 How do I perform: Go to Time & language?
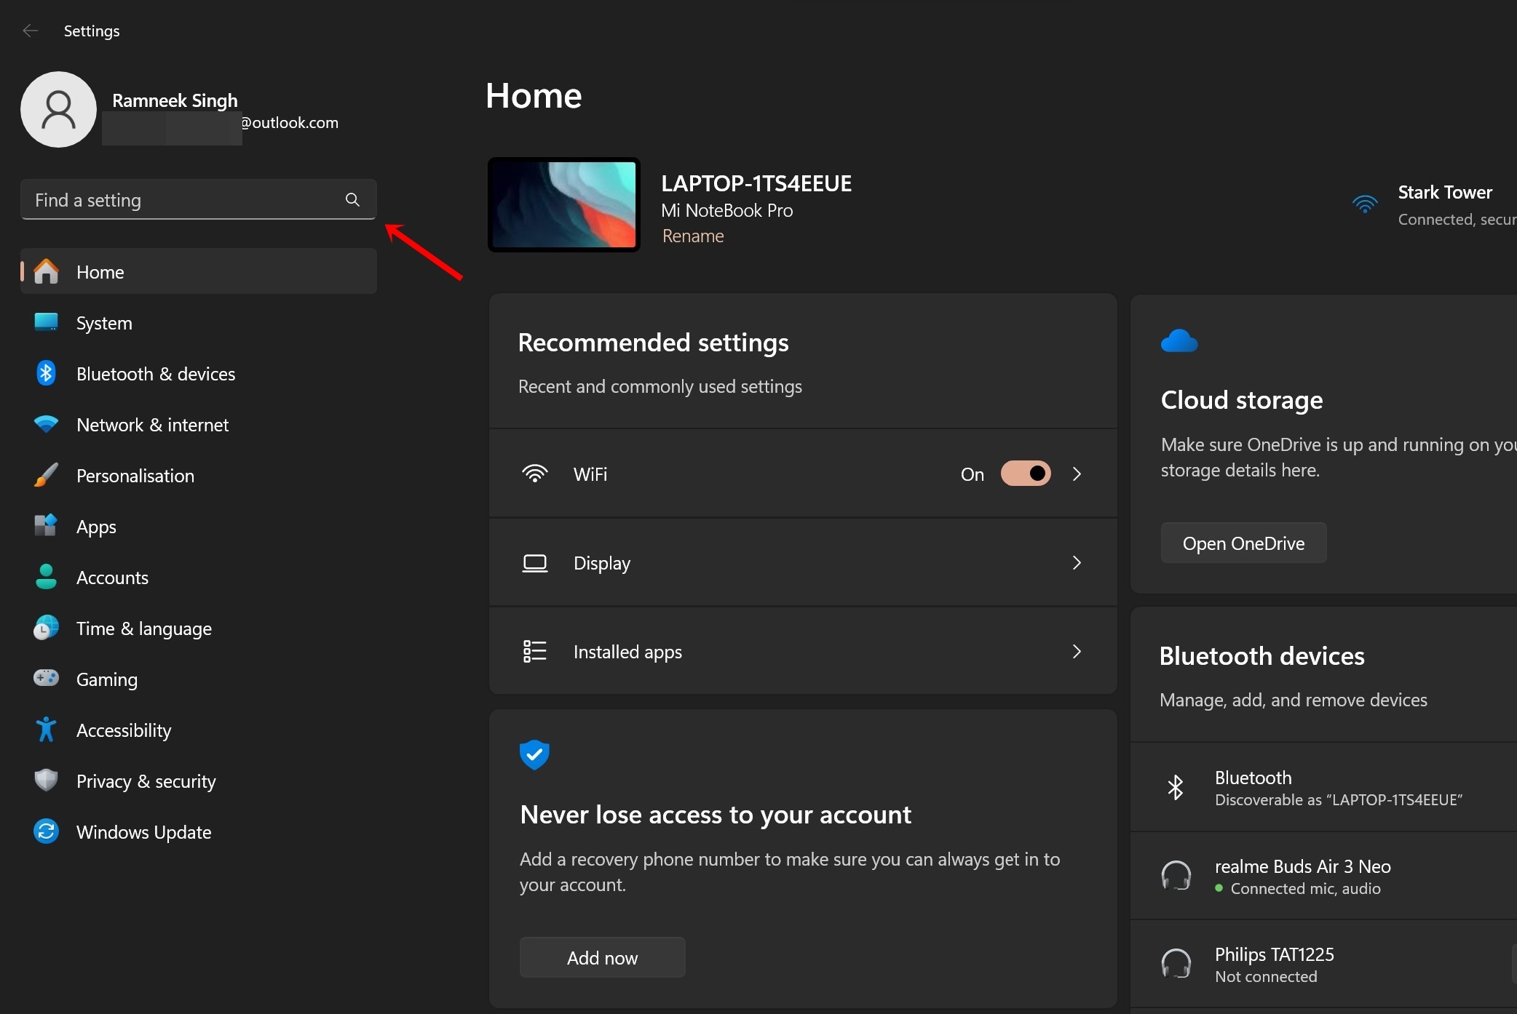pos(199,628)
